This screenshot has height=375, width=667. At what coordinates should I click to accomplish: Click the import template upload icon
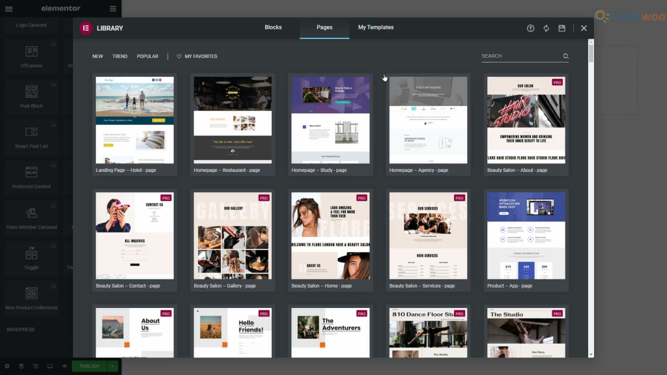[x=530, y=28]
